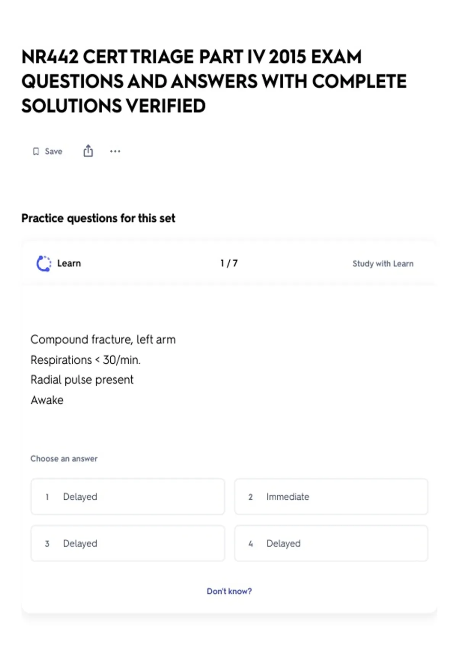Click the 1 / 7 question counter
Viewport: 458px width, 649px height.
[229, 263]
